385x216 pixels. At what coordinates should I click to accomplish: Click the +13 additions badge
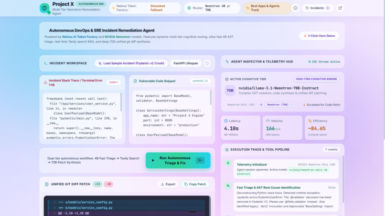[97, 184]
